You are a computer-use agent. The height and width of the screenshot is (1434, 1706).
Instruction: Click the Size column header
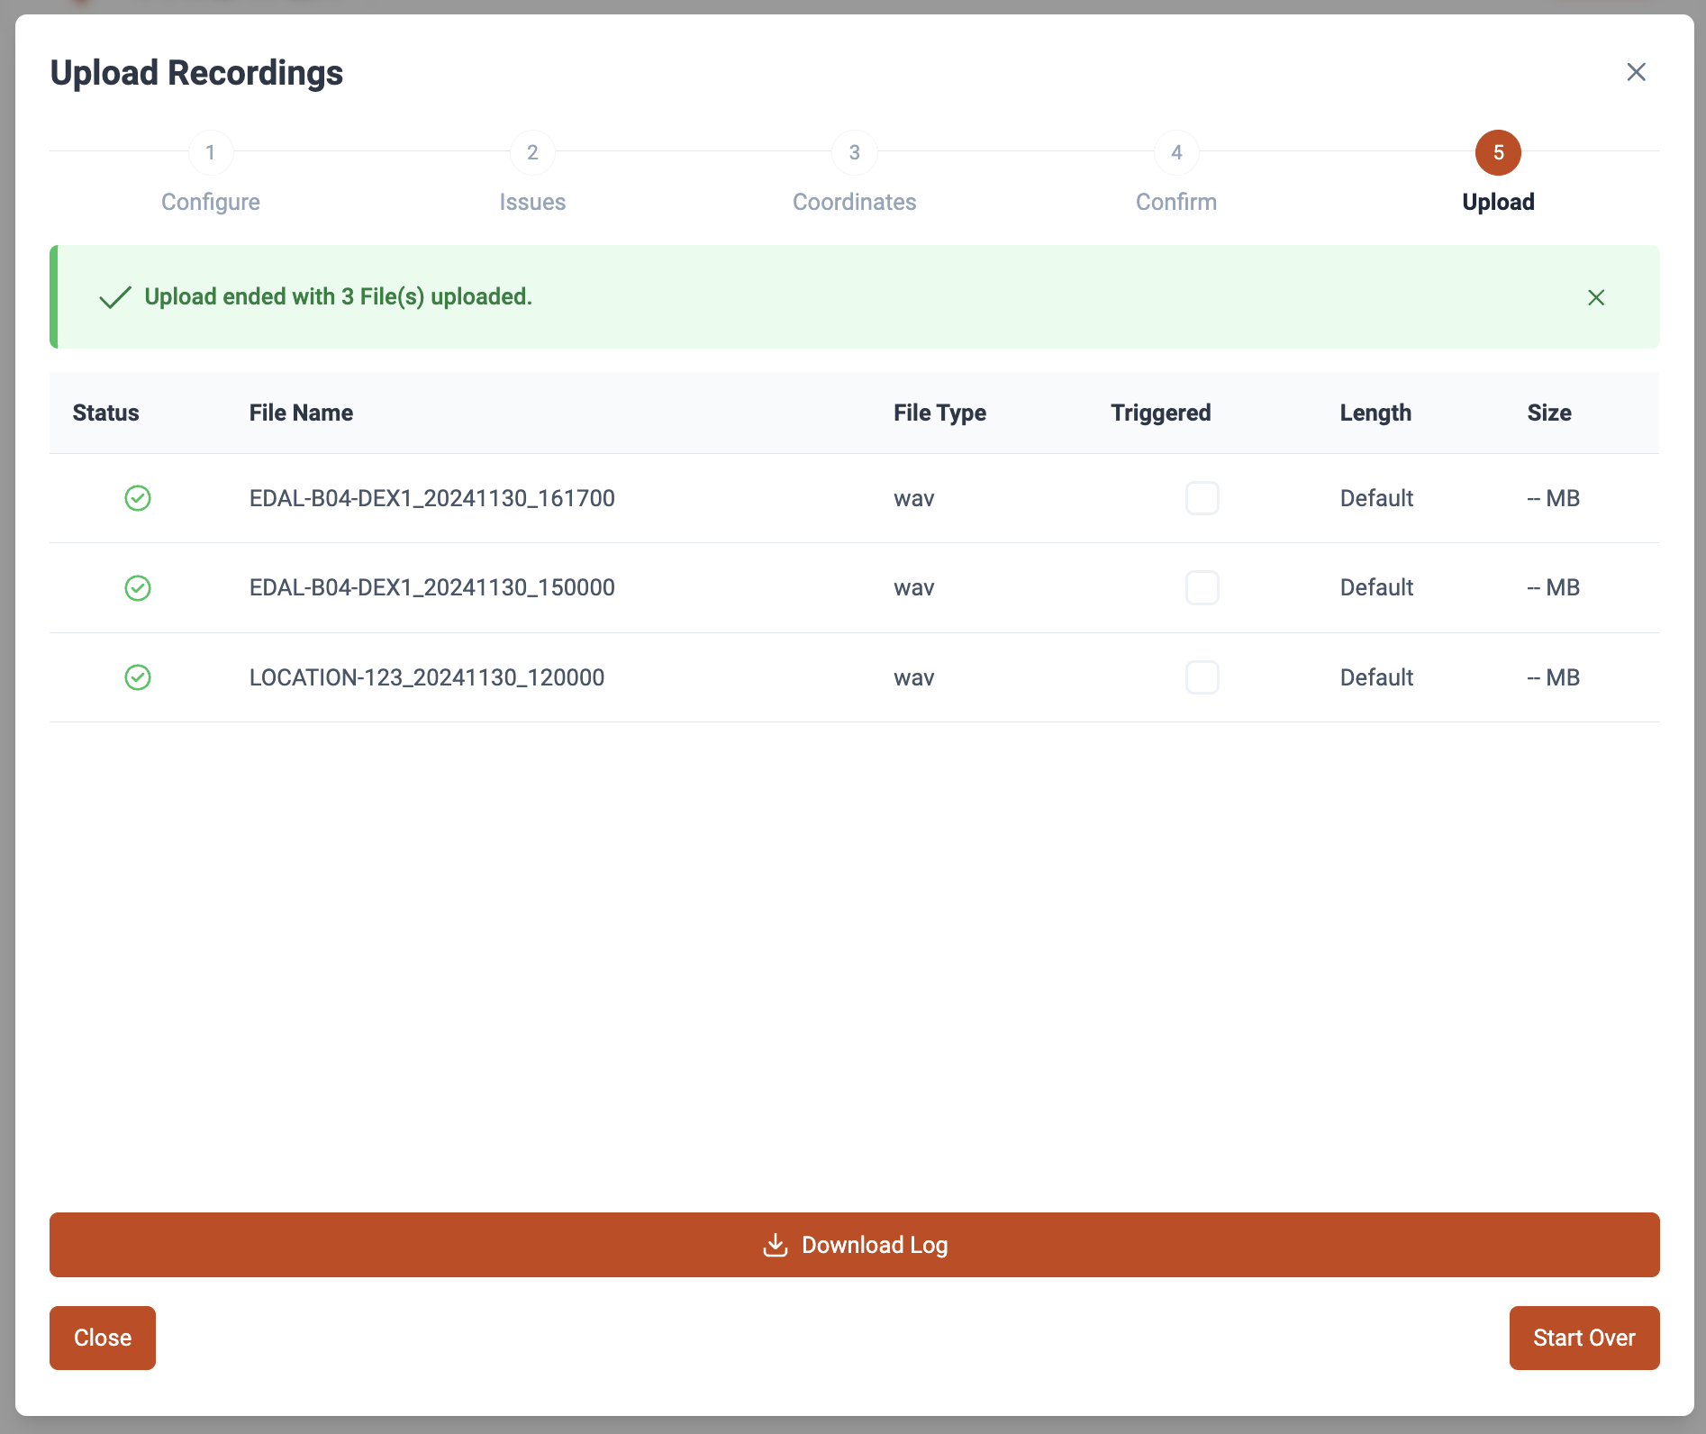point(1548,413)
